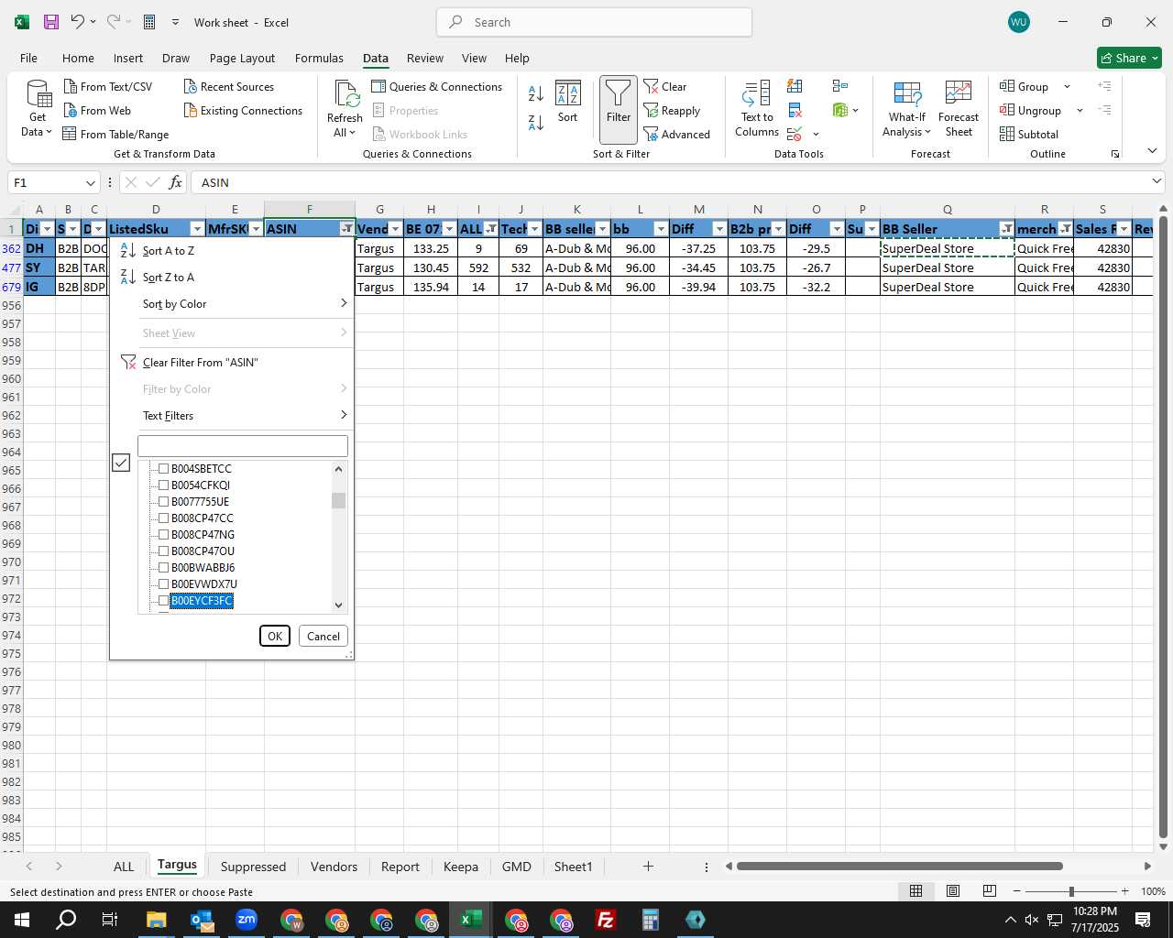Save the workbook
This screenshot has height=938, width=1173.
(51, 22)
